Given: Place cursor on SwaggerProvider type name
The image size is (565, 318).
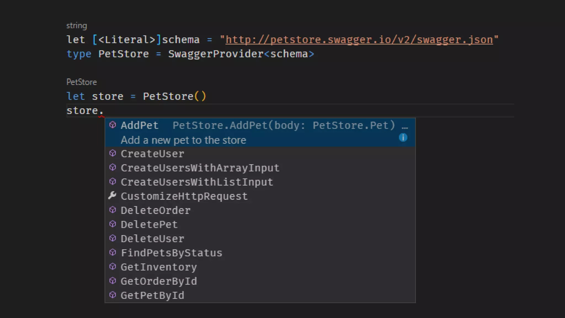Looking at the screenshot, I should (216, 54).
